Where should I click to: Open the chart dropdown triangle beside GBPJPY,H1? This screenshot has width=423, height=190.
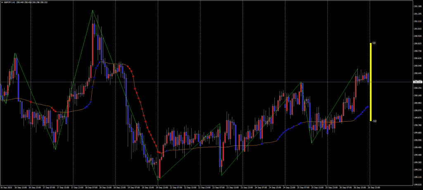(x=2, y=2)
